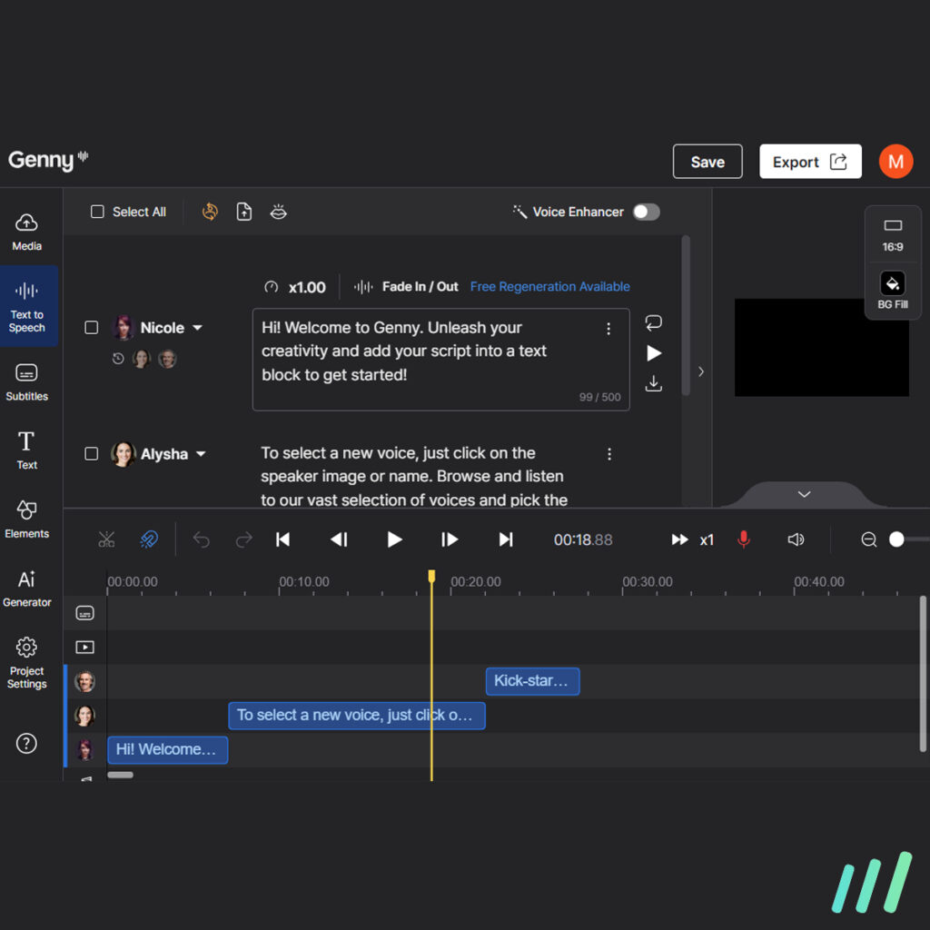The height and width of the screenshot is (930, 930).
Task: Click the voice history clock icon under Nicole
Action: [118, 359]
